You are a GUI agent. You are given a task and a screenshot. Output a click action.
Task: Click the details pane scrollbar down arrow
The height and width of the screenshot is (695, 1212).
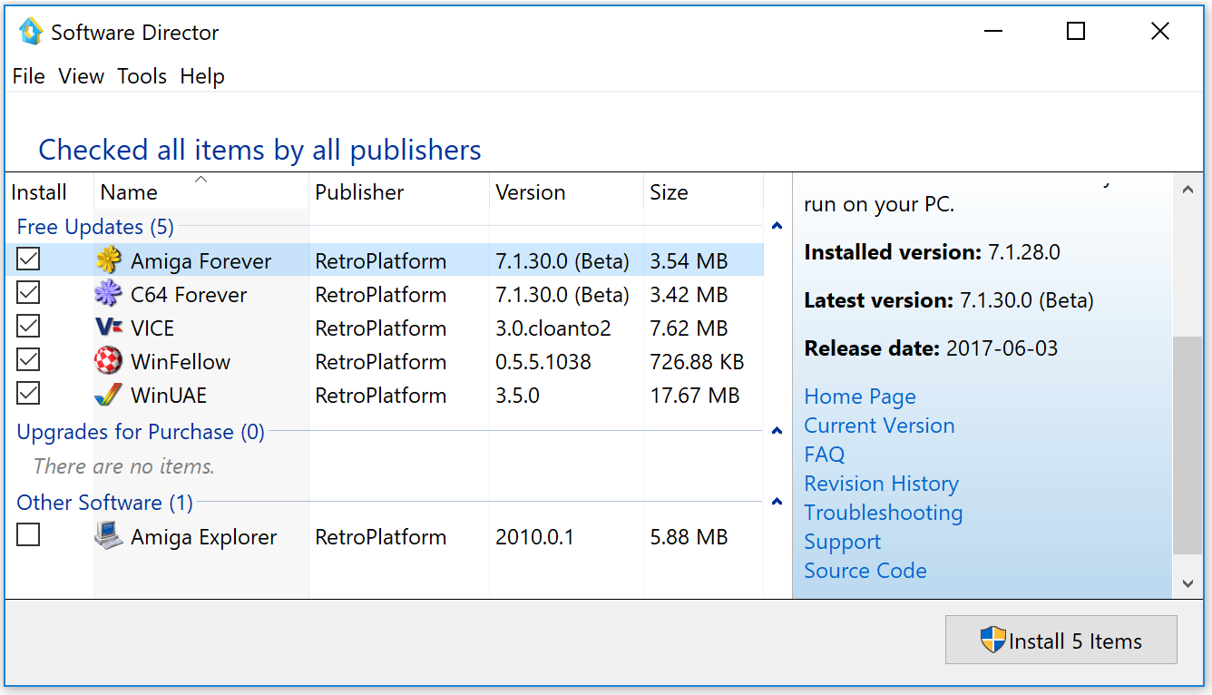point(1188,583)
